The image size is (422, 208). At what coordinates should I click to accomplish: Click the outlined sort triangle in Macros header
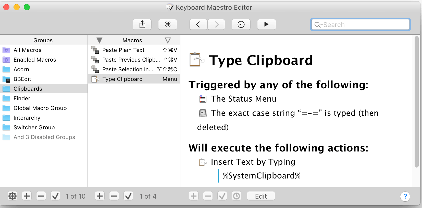[x=168, y=40]
